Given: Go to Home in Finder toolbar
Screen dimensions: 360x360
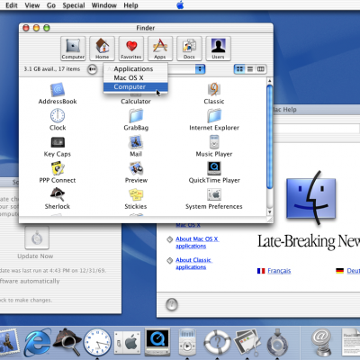Looking at the screenshot, I should tap(102, 49).
